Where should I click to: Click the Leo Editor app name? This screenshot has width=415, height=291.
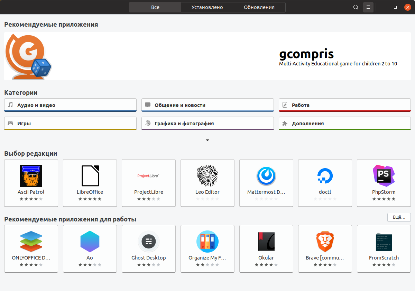tap(207, 192)
